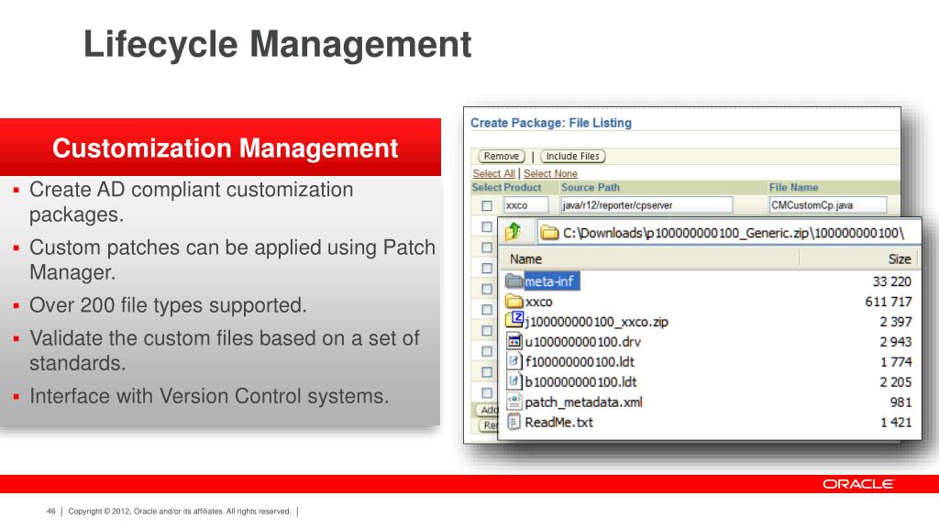The image size is (939, 528).
Task: Click the File Name column header
Action: click(x=793, y=187)
